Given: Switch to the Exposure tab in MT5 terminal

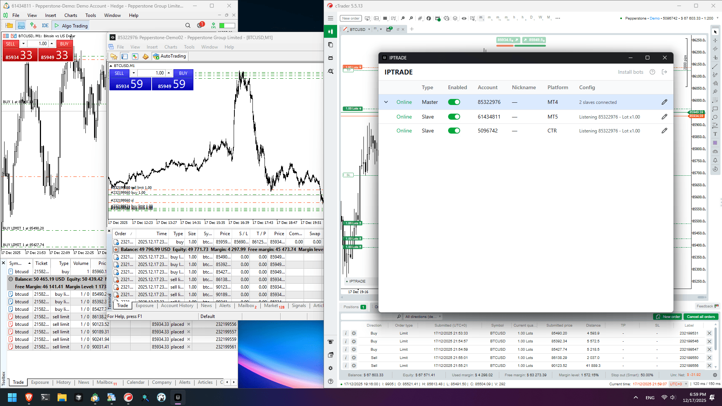Looking at the screenshot, I should 40,382.
